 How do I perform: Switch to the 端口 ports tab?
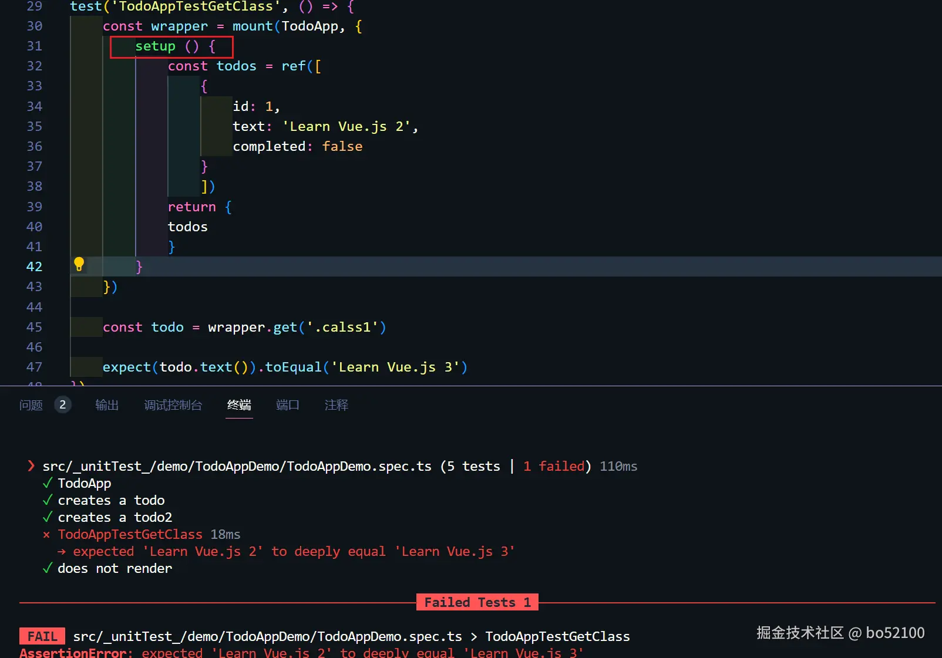tap(288, 405)
